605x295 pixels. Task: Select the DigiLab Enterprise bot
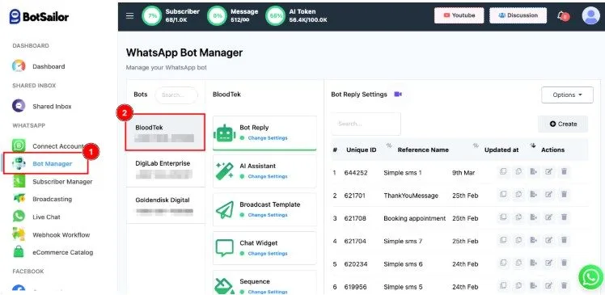coord(165,169)
